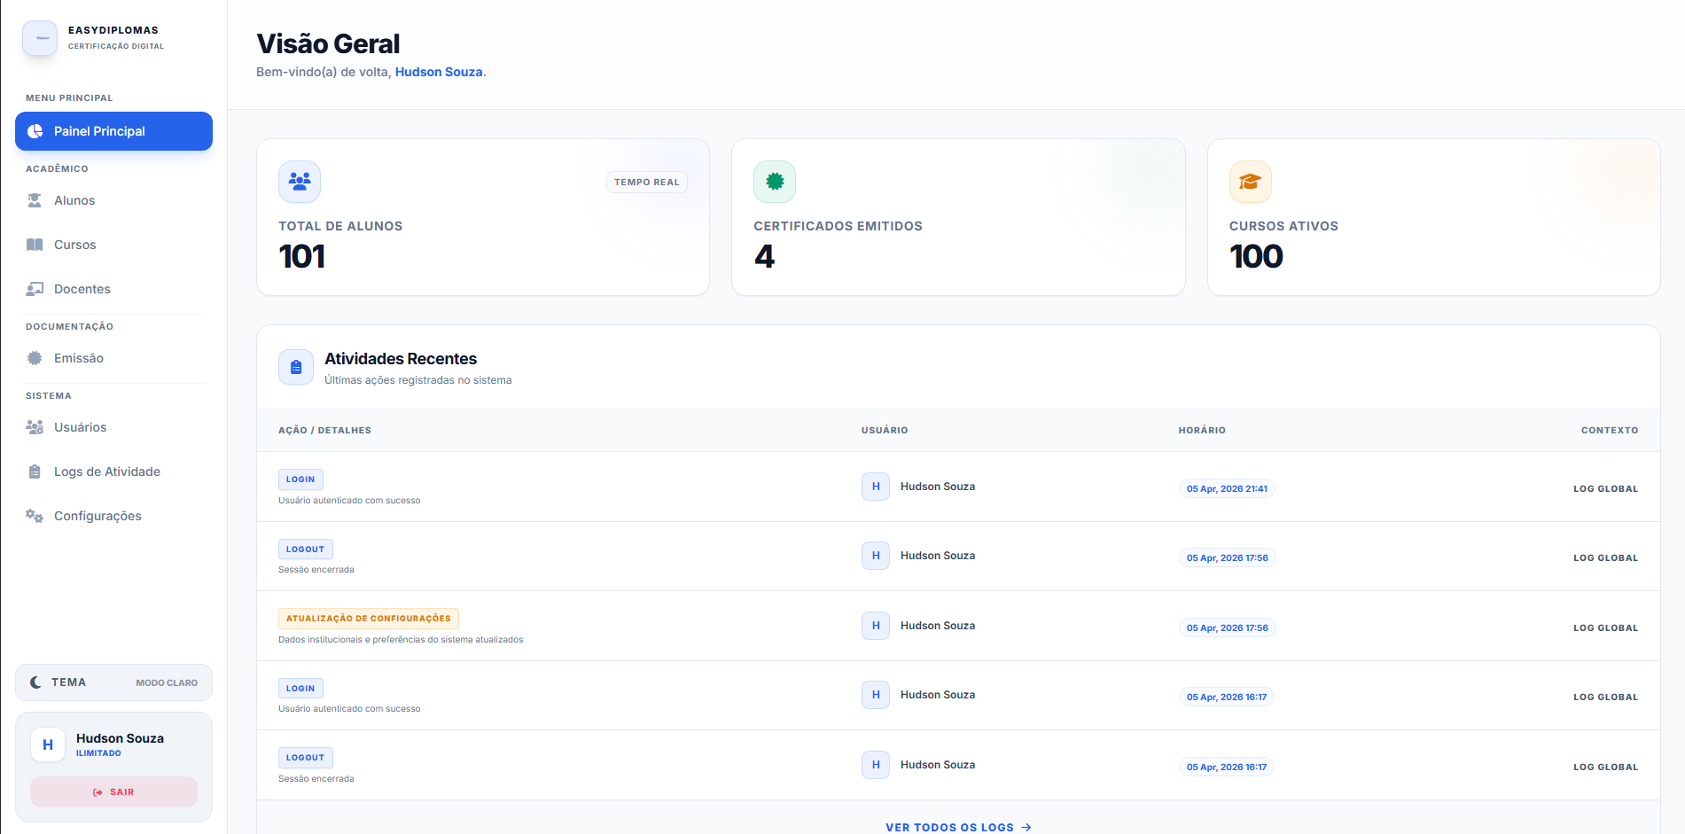The height and width of the screenshot is (834, 1685).
Task: Click the Ação / Detalhes column header
Action: [x=324, y=430]
